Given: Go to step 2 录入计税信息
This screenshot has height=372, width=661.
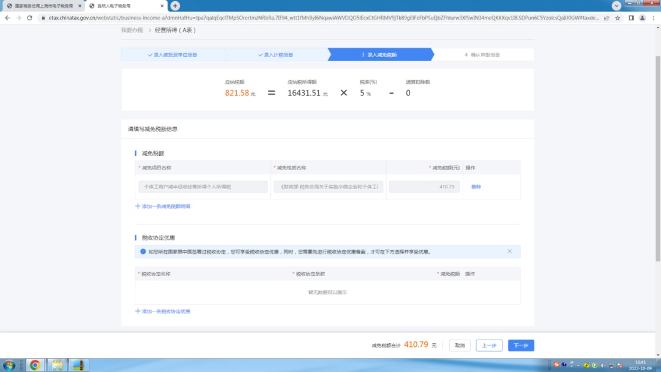Looking at the screenshot, I should [x=275, y=55].
